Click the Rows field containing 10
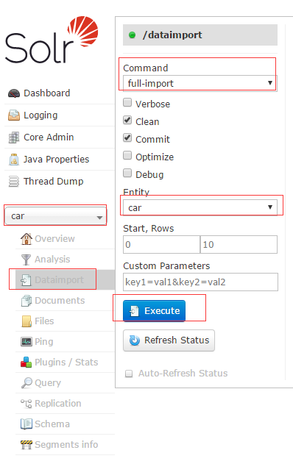This screenshot has height=464, width=293. click(239, 244)
